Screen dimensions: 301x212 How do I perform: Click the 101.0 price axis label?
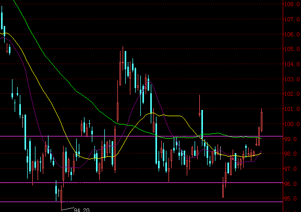pyautogui.click(x=292, y=109)
